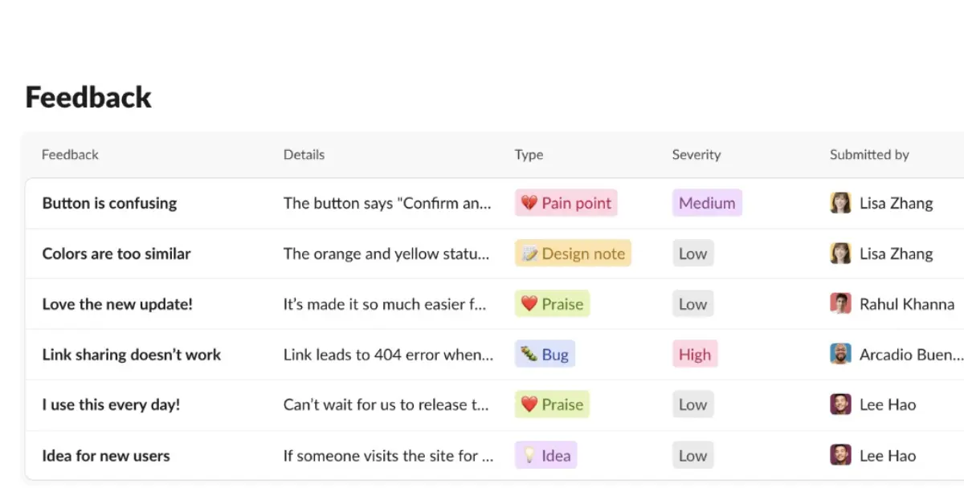
Task: Select the Medium severity tag
Action: pyautogui.click(x=707, y=203)
